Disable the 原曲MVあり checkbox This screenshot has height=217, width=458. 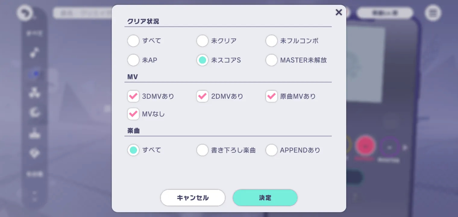click(x=271, y=96)
